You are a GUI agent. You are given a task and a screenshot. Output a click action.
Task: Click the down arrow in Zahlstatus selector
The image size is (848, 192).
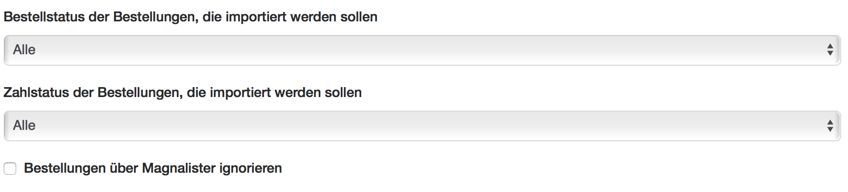(830, 129)
